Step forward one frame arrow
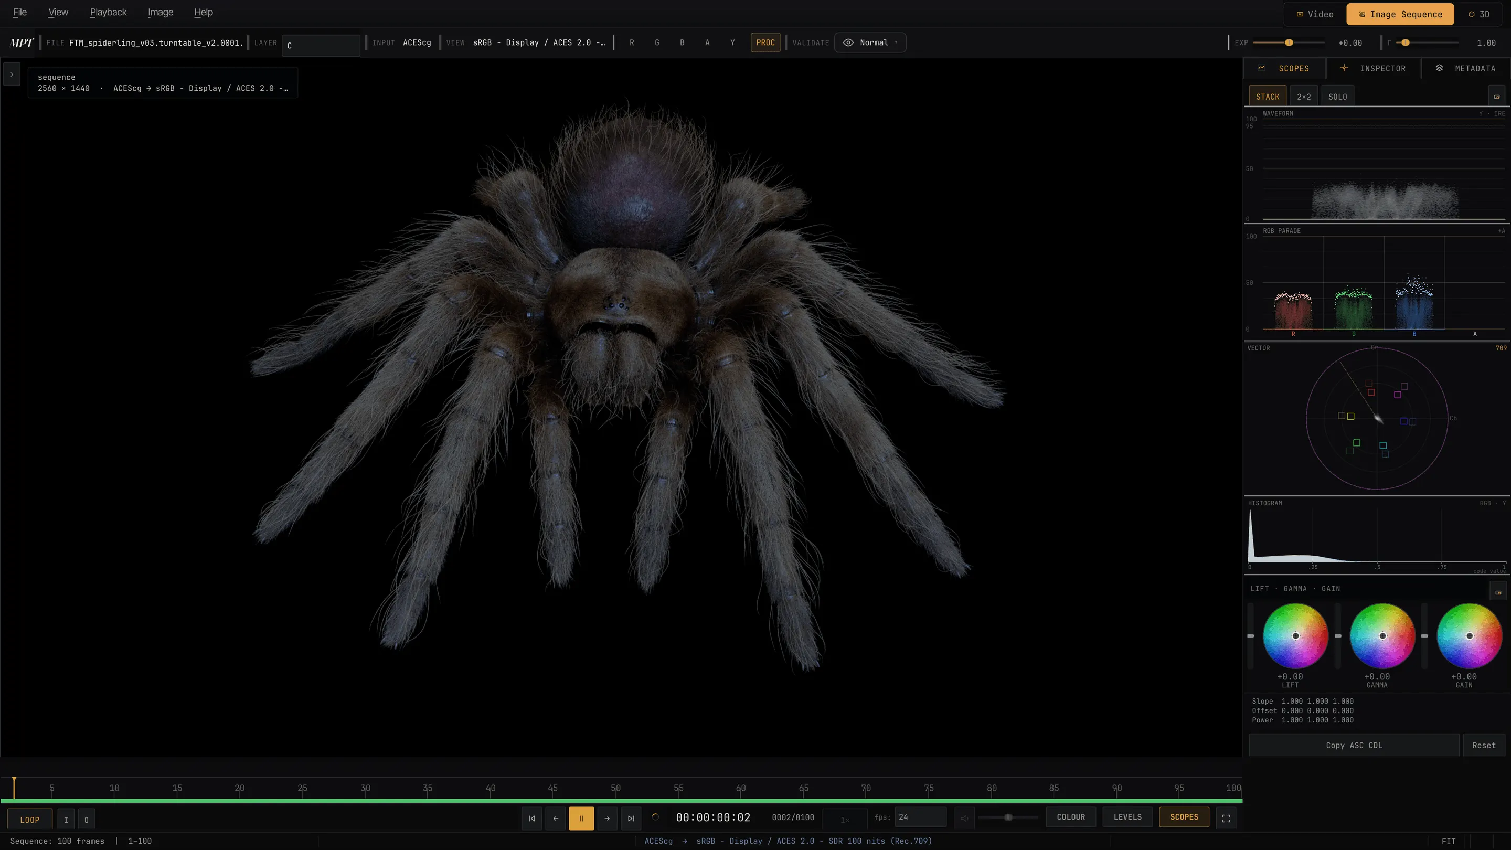1511x850 pixels. coord(607,819)
